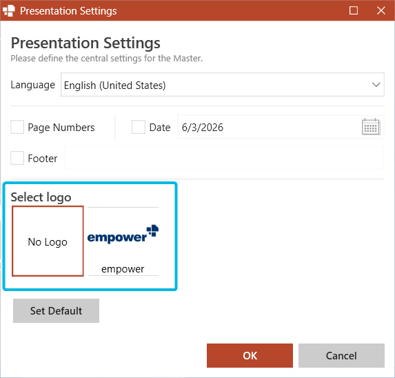395x378 pixels.
Task: Open the Language dropdown
Action: pyautogui.click(x=223, y=85)
